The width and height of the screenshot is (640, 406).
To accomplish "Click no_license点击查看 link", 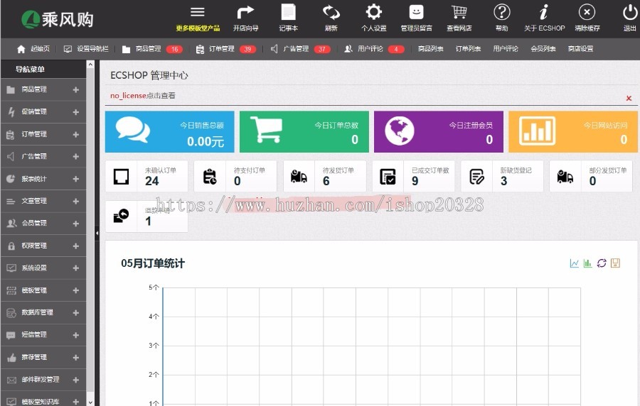I will [143, 96].
